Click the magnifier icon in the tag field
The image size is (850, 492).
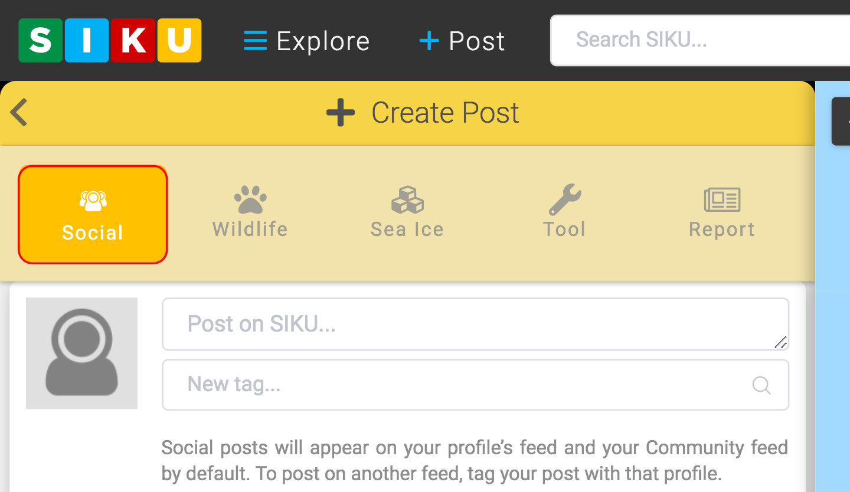click(x=761, y=385)
